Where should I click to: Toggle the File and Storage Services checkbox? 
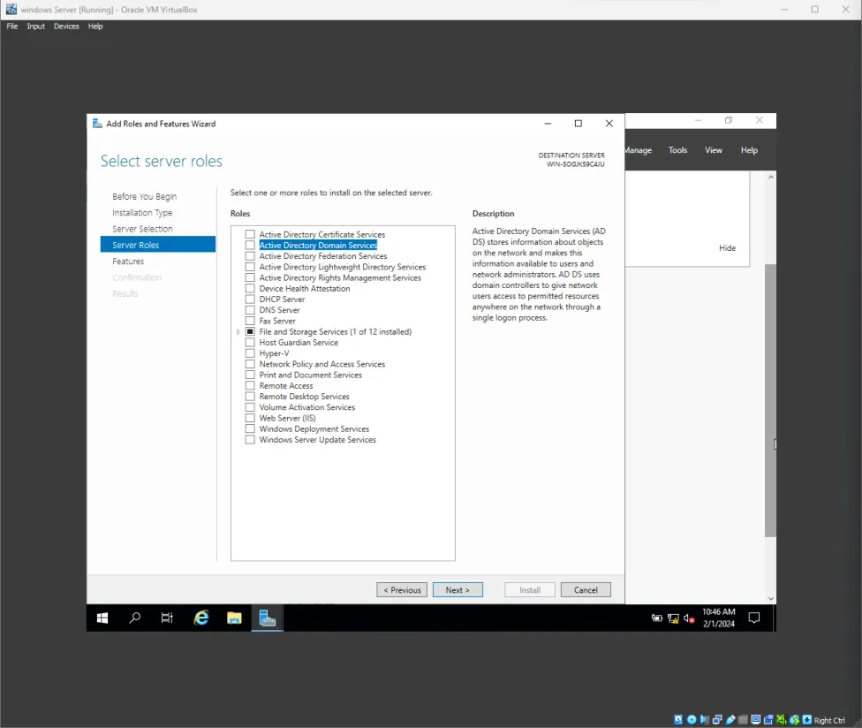250,331
